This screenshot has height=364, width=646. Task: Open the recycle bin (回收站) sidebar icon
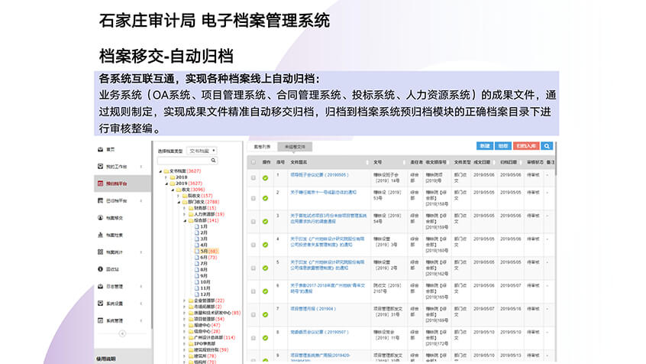(x=101, y=269)
